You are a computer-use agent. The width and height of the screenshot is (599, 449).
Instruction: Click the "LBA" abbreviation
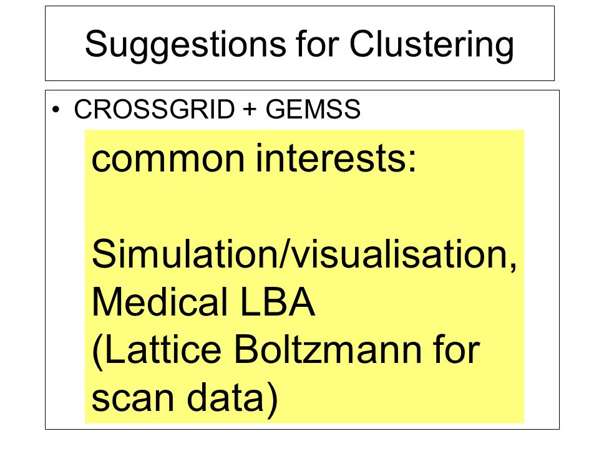[278, 302]
